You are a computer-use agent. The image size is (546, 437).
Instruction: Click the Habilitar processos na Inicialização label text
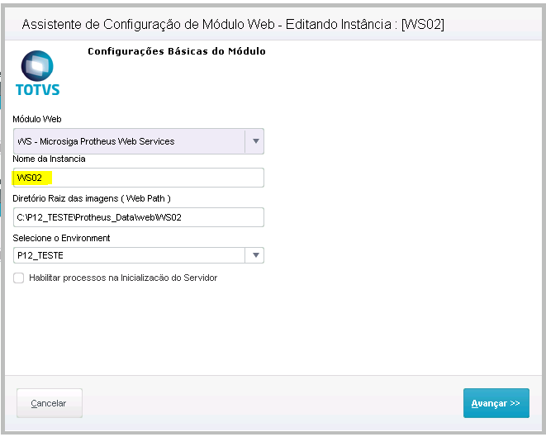click(123, 278)
